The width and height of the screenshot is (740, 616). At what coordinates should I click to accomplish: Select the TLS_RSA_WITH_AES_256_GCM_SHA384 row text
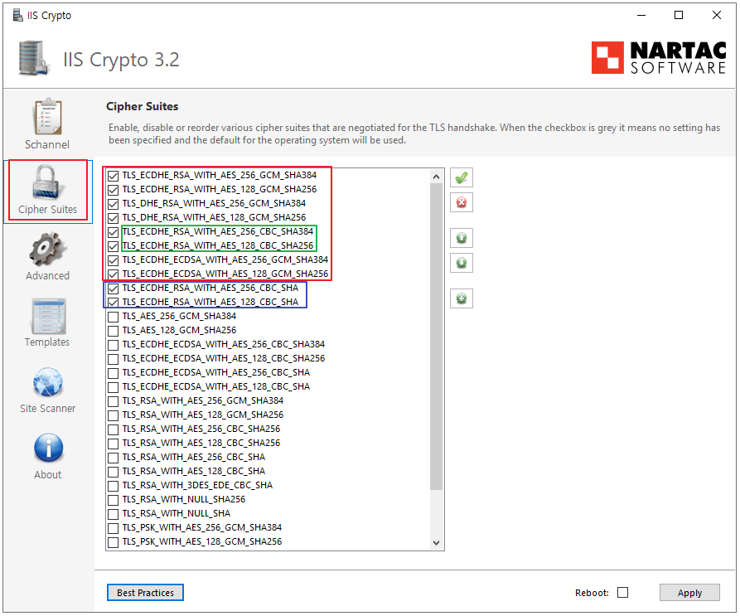tap(203, 400)
